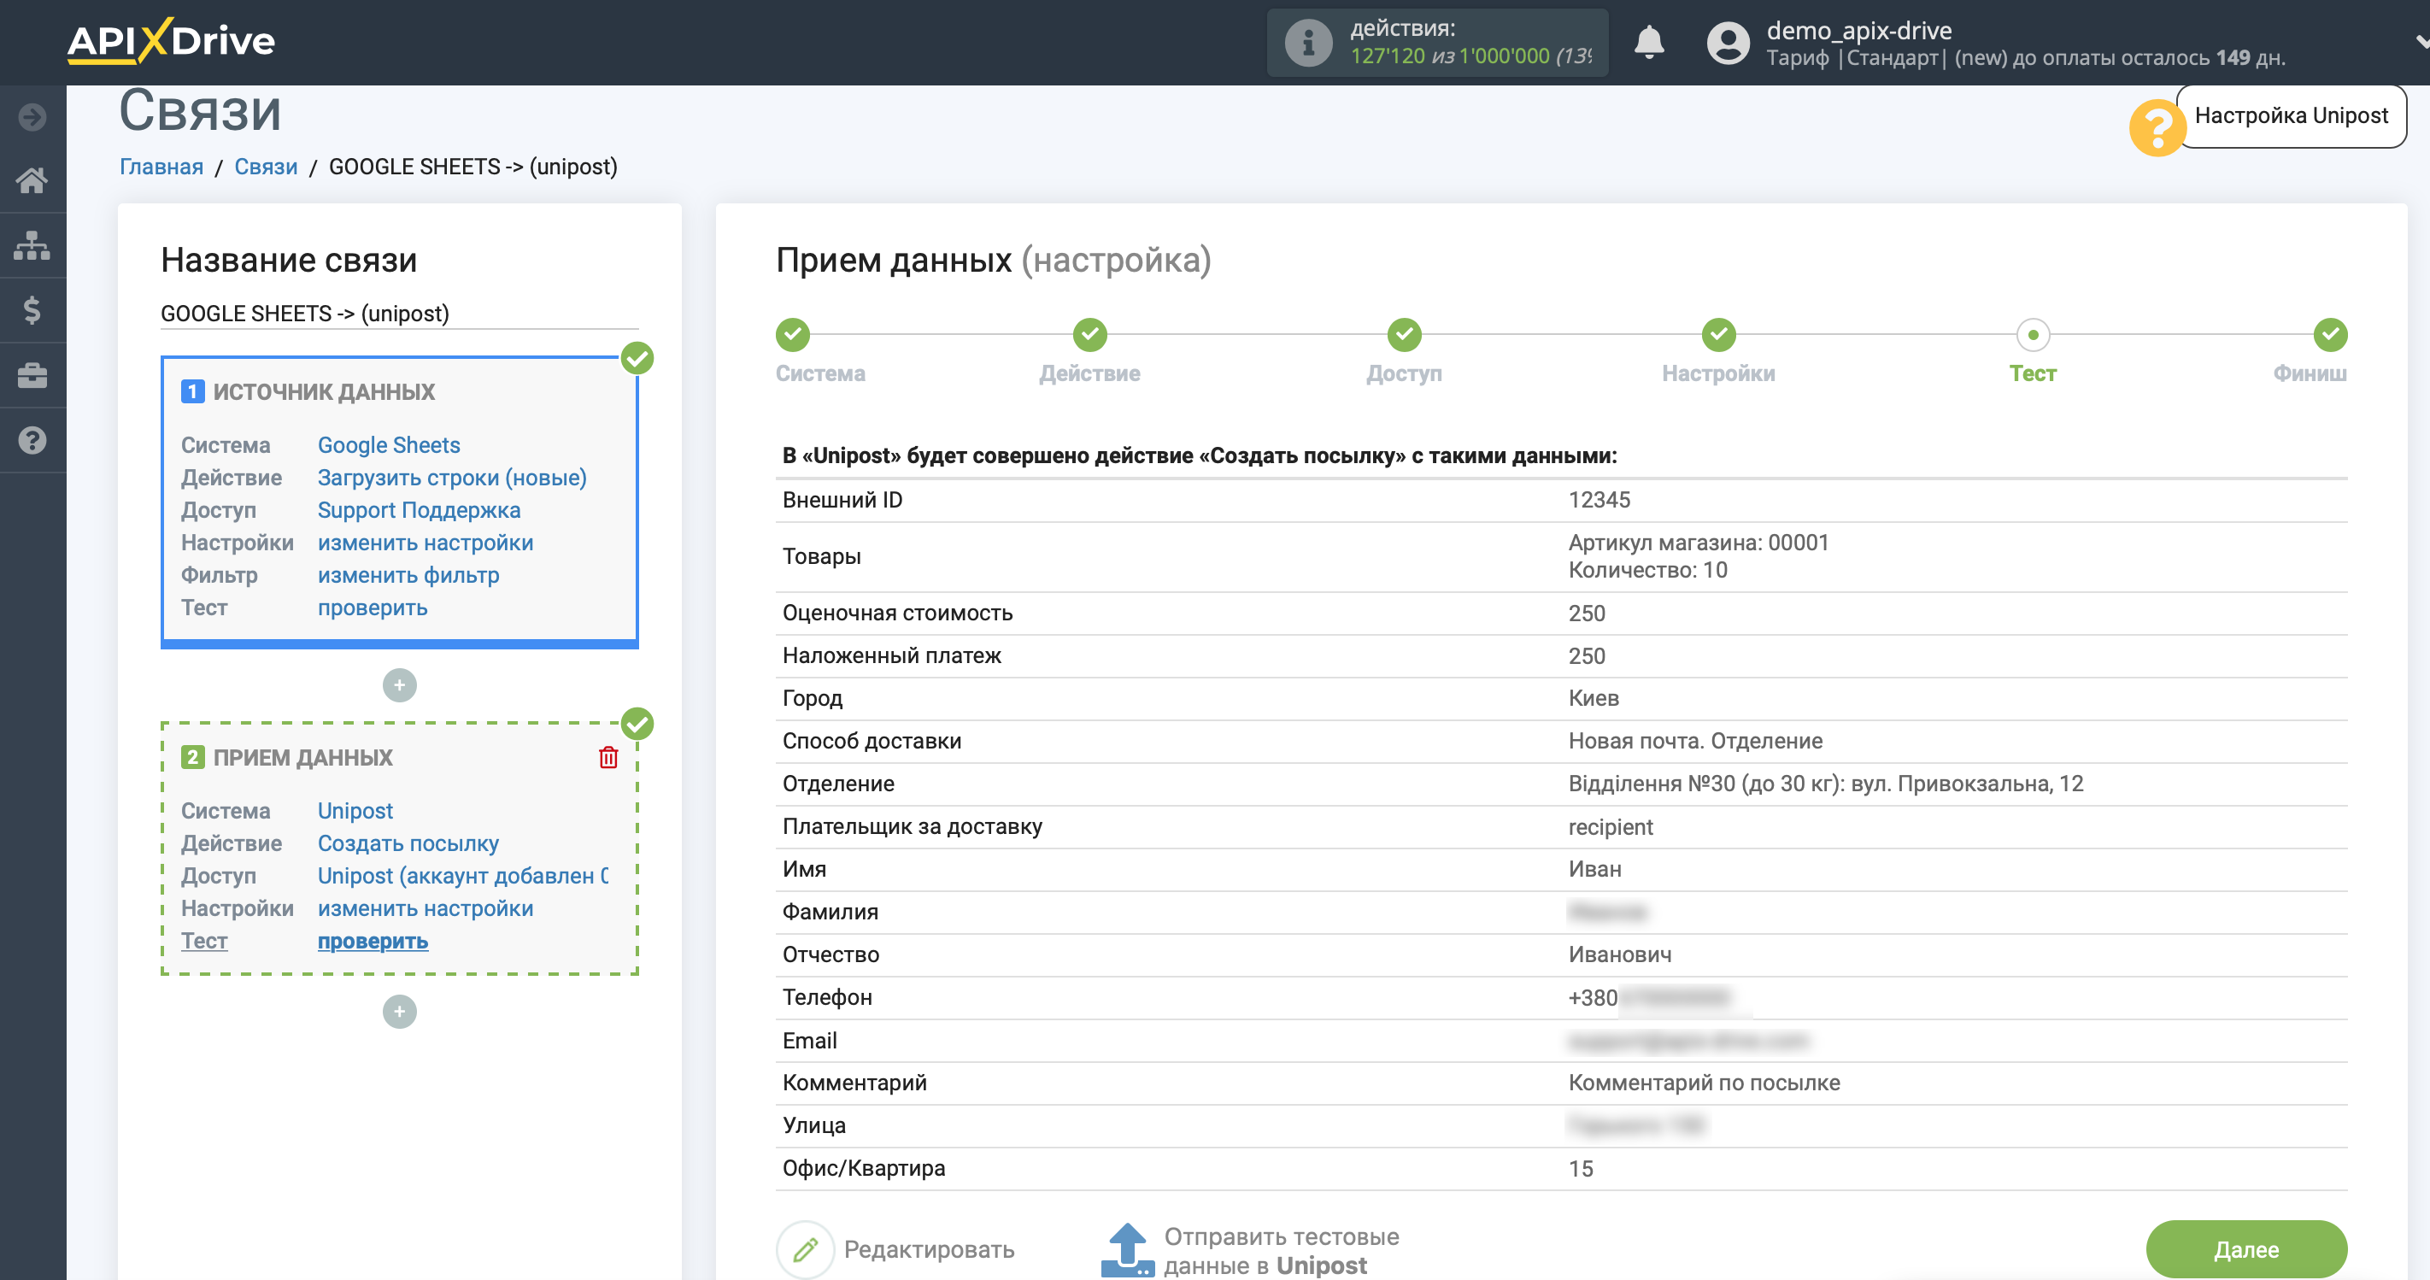Click проверить in data source block
This screenshot has width=2430, height=1280.
coord(373,608)
